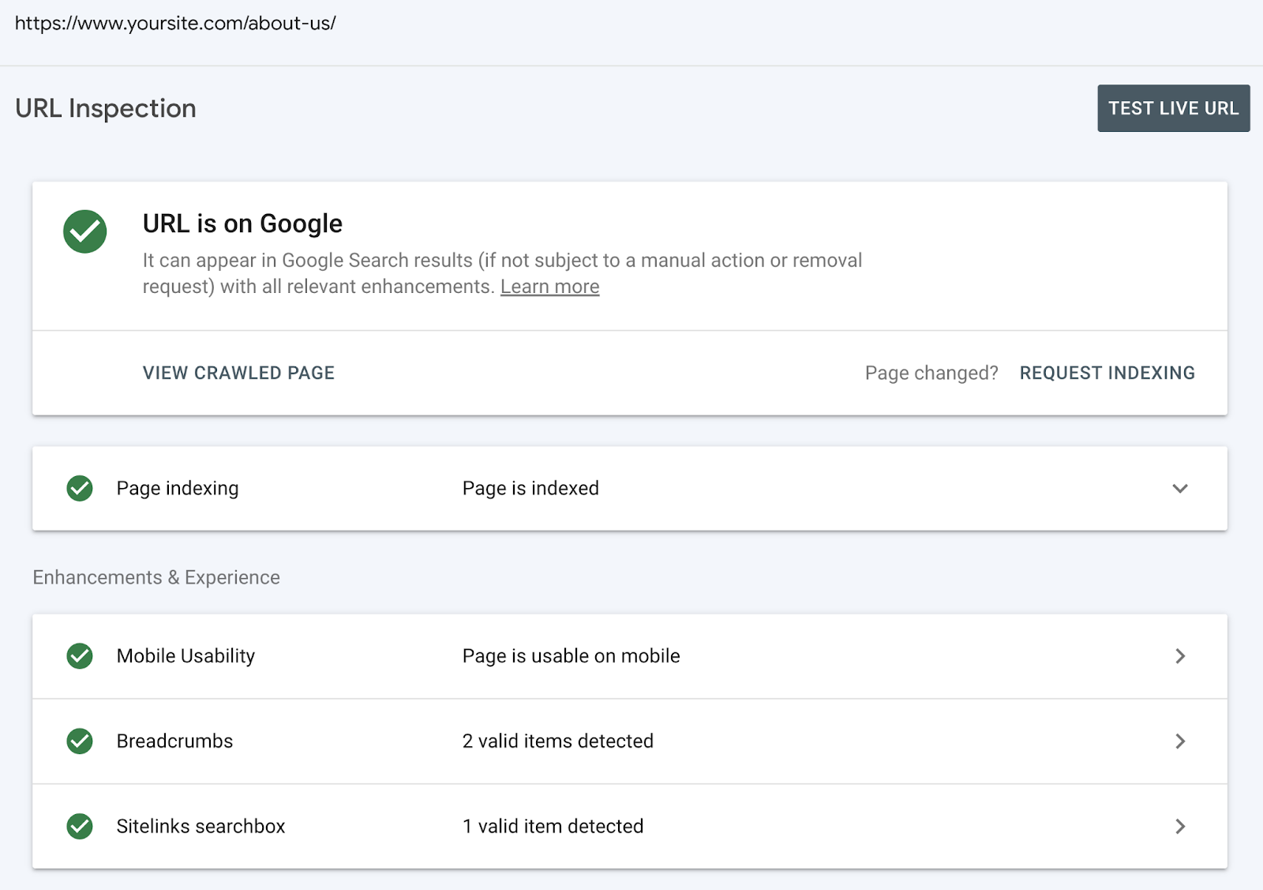The image size is (1263, 890).
Task: Open the Mobile Usability report details
Action: click(1179, 656)
